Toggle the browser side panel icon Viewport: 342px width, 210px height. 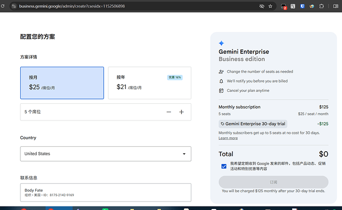(336, 6)
